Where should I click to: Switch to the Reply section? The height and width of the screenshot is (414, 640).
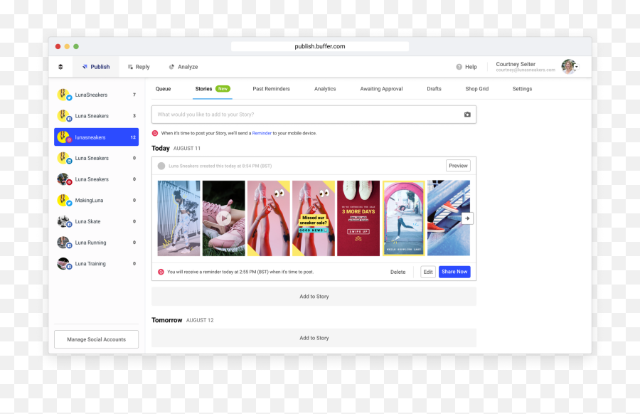tap(139, 67)
